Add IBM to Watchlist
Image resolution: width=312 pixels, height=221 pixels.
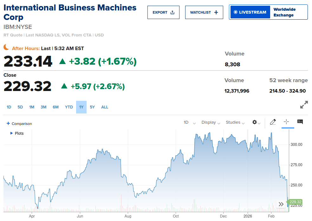coord(204,12)
